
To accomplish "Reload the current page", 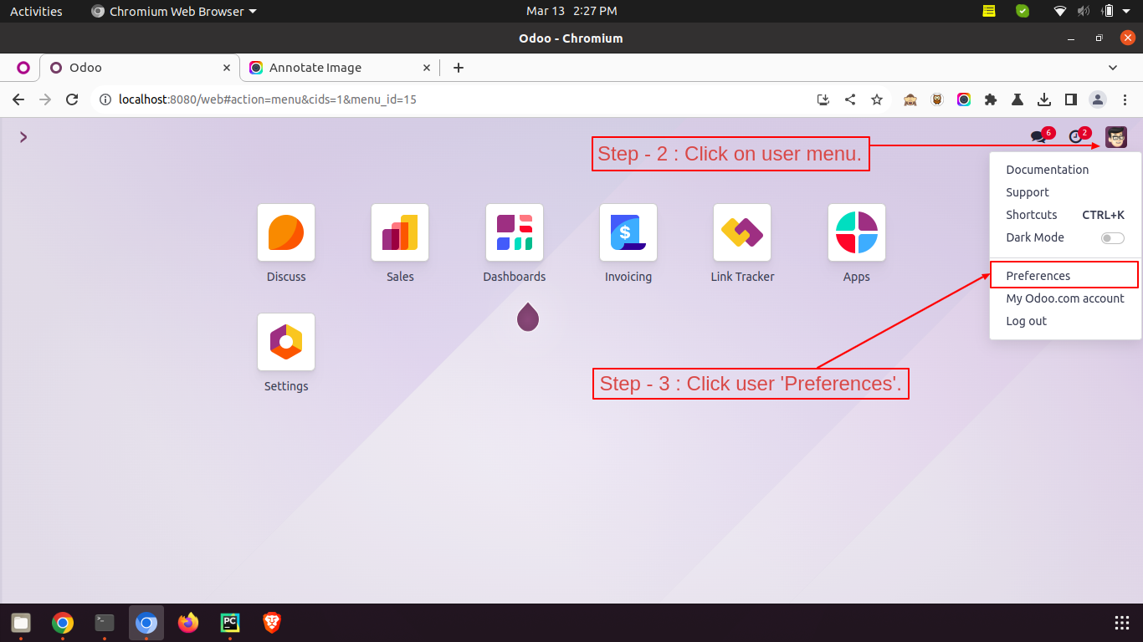I will click(x=72, y=99).
